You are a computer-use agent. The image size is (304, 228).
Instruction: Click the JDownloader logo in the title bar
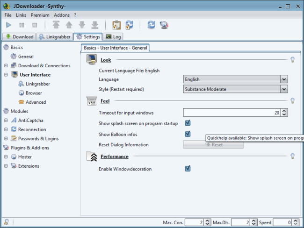click(7, 6)
